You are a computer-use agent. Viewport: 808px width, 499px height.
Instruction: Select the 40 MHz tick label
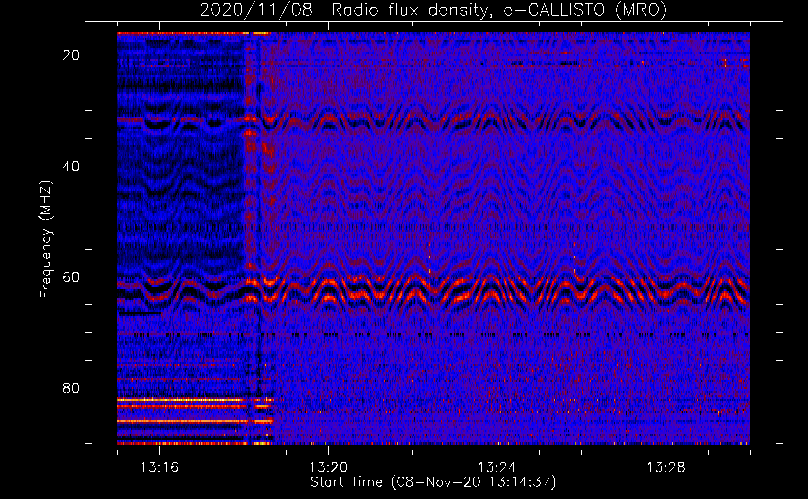point(71,166)
